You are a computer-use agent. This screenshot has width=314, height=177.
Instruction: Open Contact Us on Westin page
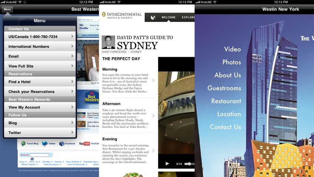click(225, 127)
